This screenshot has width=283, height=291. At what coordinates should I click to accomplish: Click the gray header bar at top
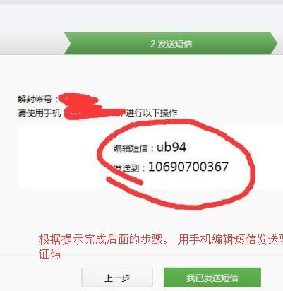(141, 2)
